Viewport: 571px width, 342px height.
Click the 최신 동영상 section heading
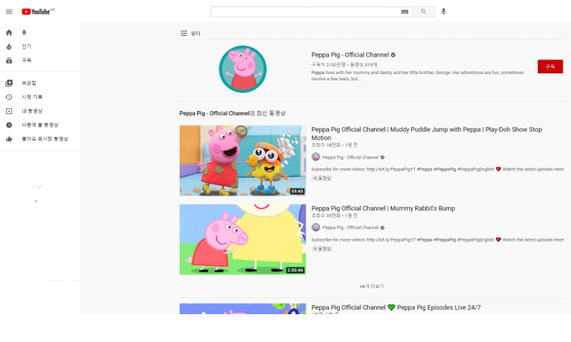click(233, 113)
